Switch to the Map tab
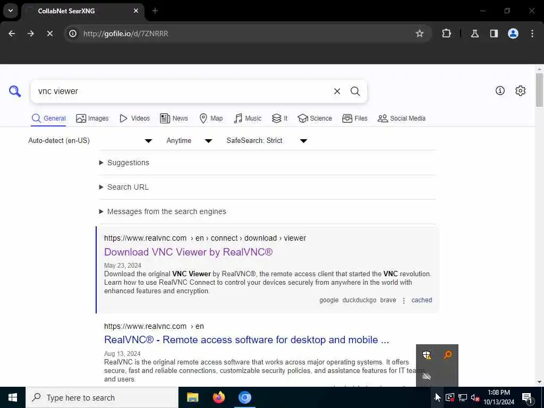 (211, 118)
